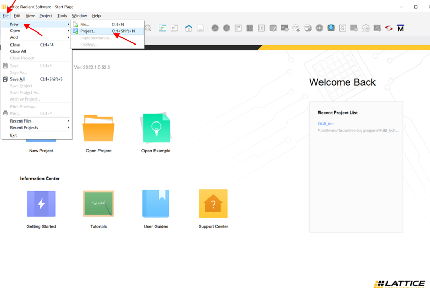Click the waveform with down-arrow icon
Screen dimensions: 430x288
296,28
